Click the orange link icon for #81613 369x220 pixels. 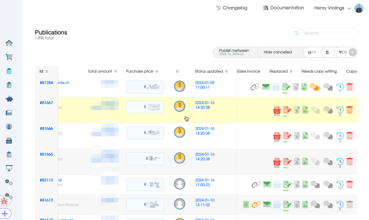pyautogui.click(x=256, y=204)
